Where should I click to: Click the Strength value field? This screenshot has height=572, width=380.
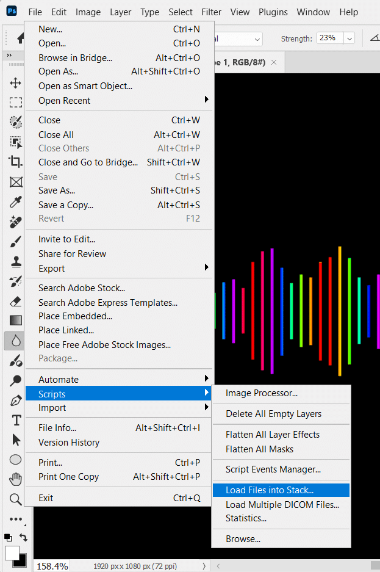pos(330,38)
